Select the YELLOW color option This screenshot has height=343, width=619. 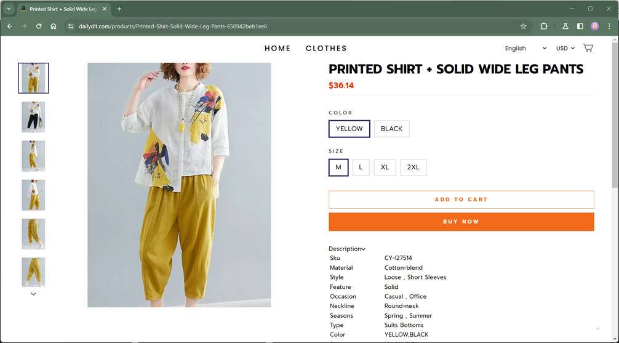tap(349, 129)
